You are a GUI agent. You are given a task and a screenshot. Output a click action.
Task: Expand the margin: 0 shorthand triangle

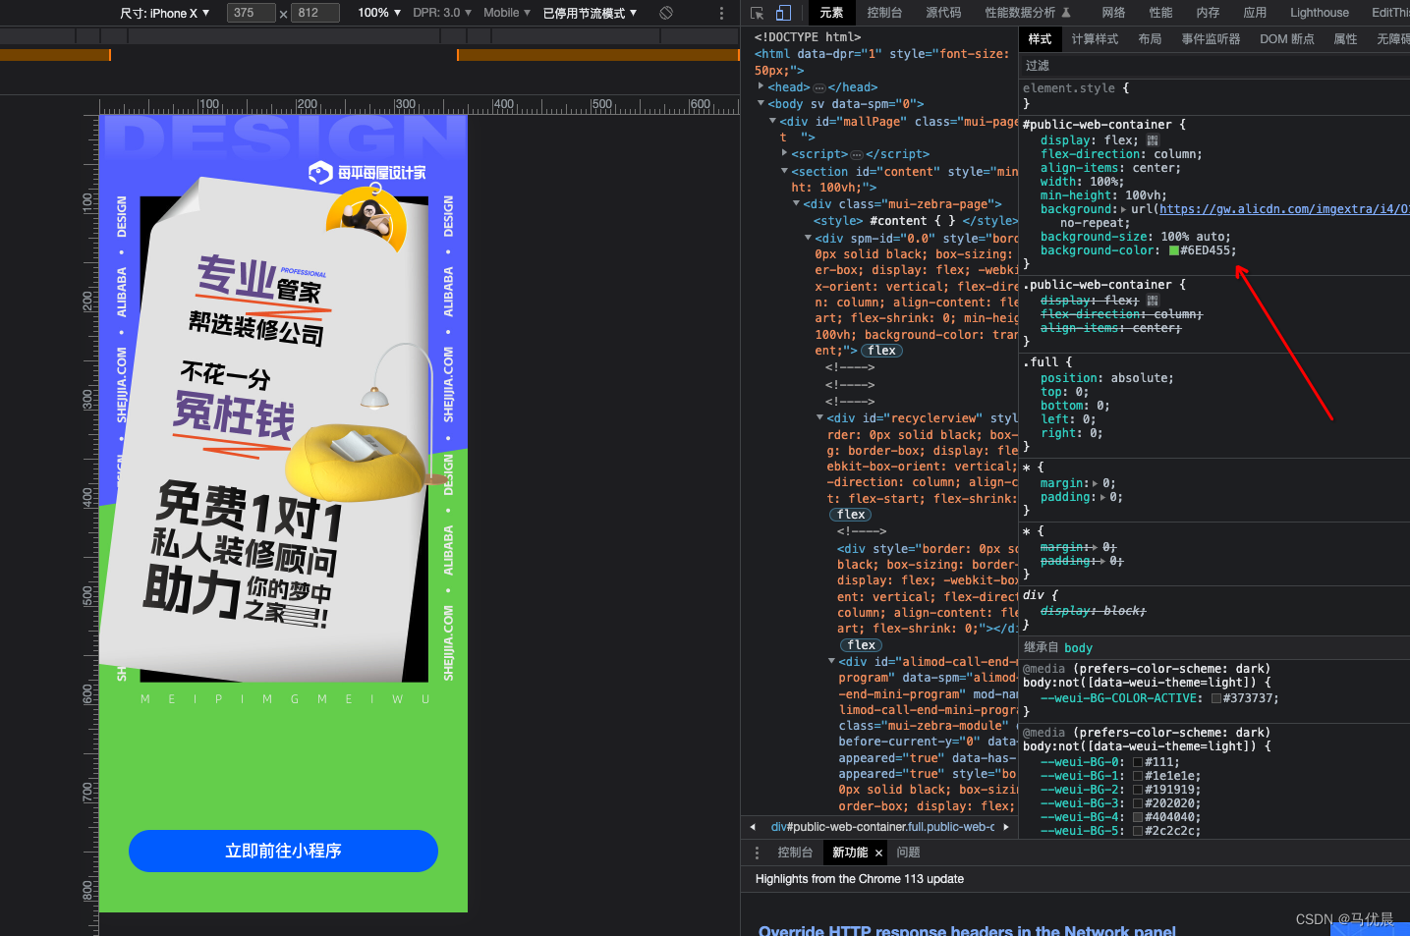pyautogui.click(x=1096, y=483)
